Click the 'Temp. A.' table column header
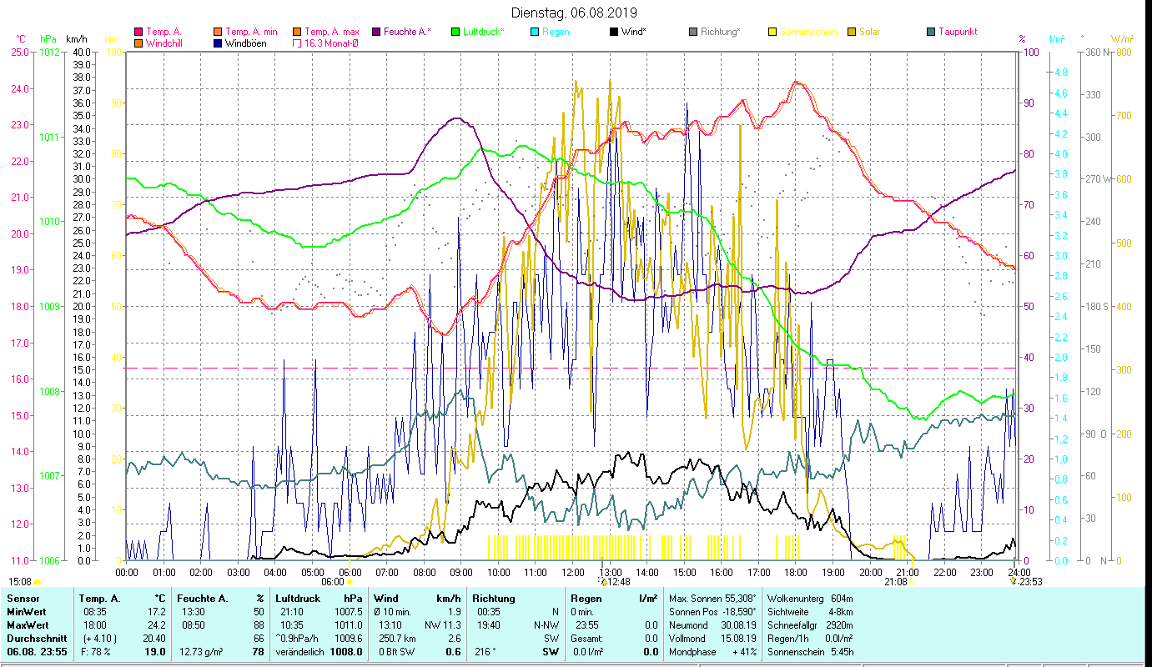 click(100, 599)
